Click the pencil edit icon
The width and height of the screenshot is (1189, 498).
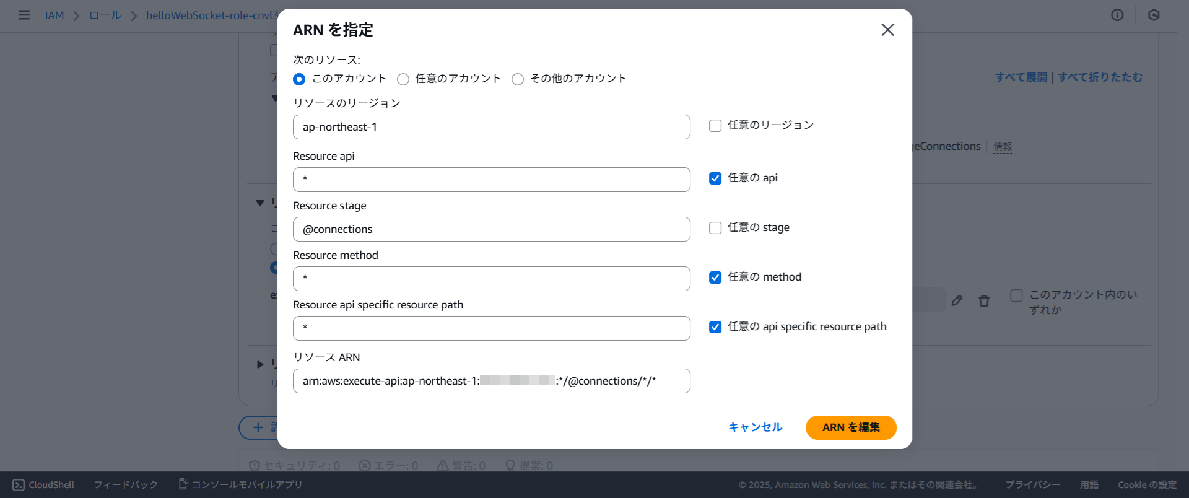coord(957,300)
